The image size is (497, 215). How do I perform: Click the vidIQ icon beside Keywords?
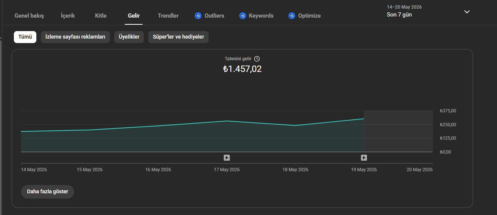pyautogui.click(x=243, y=16)
